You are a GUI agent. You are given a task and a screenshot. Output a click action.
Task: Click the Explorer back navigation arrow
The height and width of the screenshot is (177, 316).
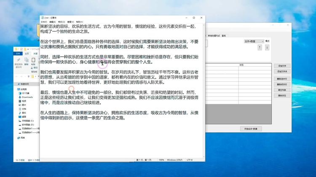pyautogui.click(x=17, y=77)
